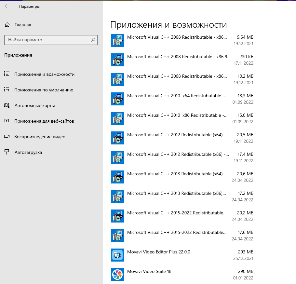Screen dimensions: 296x284
Task: Click the Movavi Video Suite 18 icon
Action: point(117,275)
